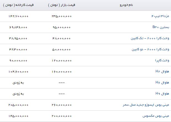The image size is (171, 122).
Task: Click the نام خودرو column header
Action: point(126,5)
